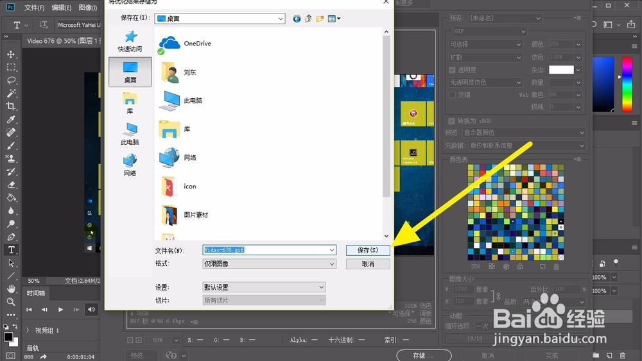Click the 存储... button in Save for Web
The image size is (642, 361).
point(424,356)
